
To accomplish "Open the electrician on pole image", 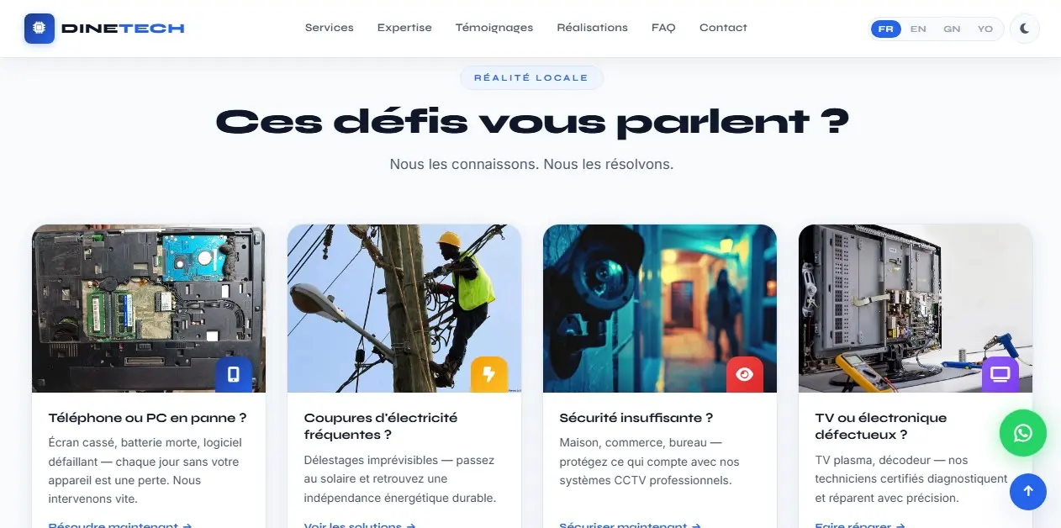I will (x=404, y=309).
